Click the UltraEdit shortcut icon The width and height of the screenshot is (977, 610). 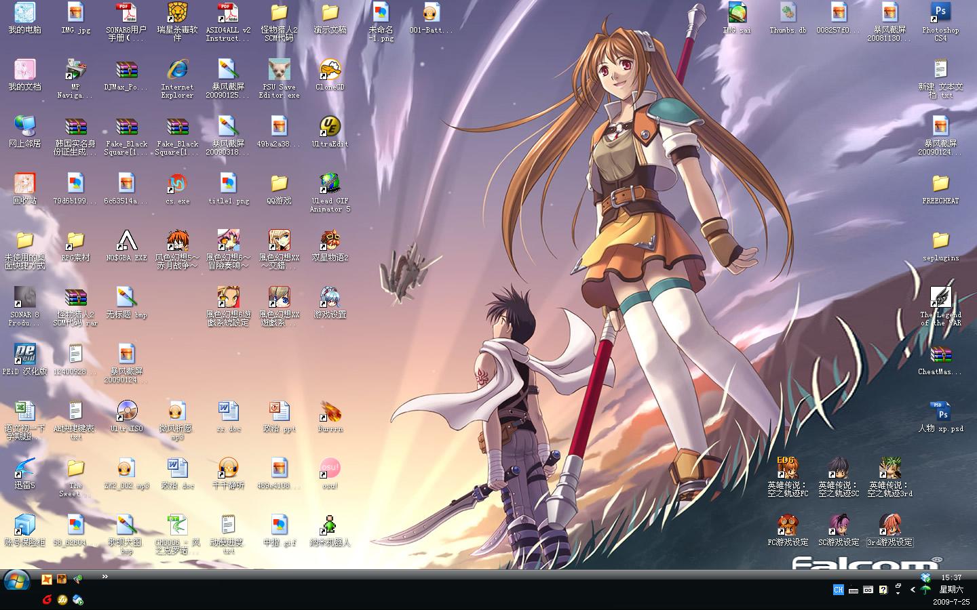[330, 132]
